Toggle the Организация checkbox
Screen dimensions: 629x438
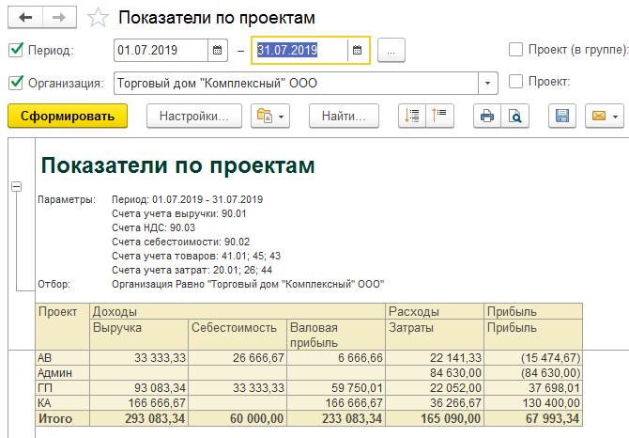(16, 83)
